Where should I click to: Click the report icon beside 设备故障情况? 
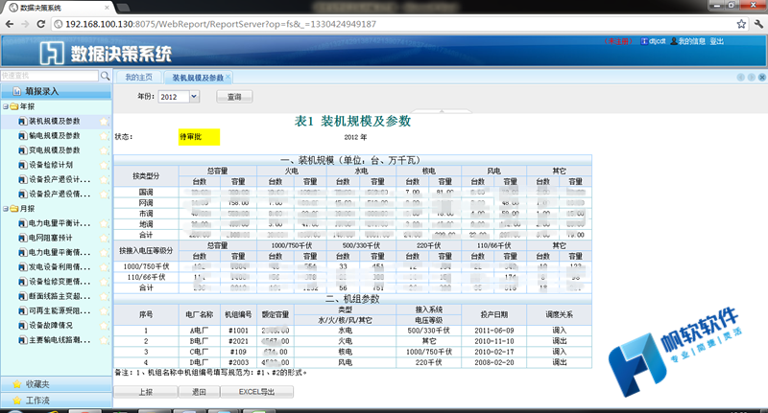(x=22, y=326)
